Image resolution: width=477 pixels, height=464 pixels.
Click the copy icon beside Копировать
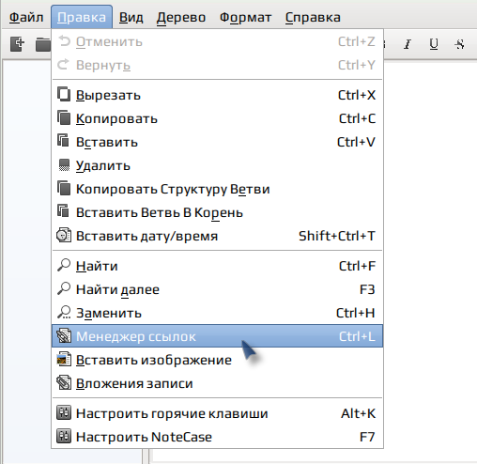64,118
